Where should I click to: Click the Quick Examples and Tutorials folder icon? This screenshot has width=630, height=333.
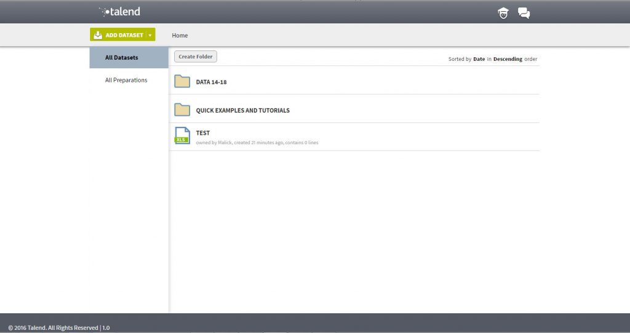(x=182, y=110)
